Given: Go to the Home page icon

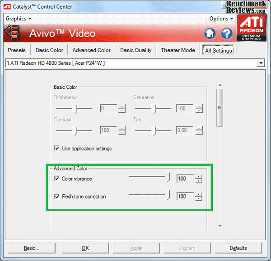Looking at the screenshot, I should (x=210, y=34).
